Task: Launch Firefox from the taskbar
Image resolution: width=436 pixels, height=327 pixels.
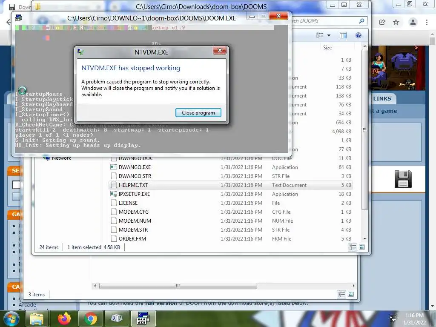Action: 64,318
